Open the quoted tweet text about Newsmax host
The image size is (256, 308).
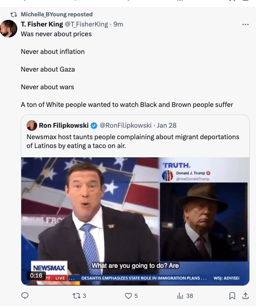(x=133, y=141)
